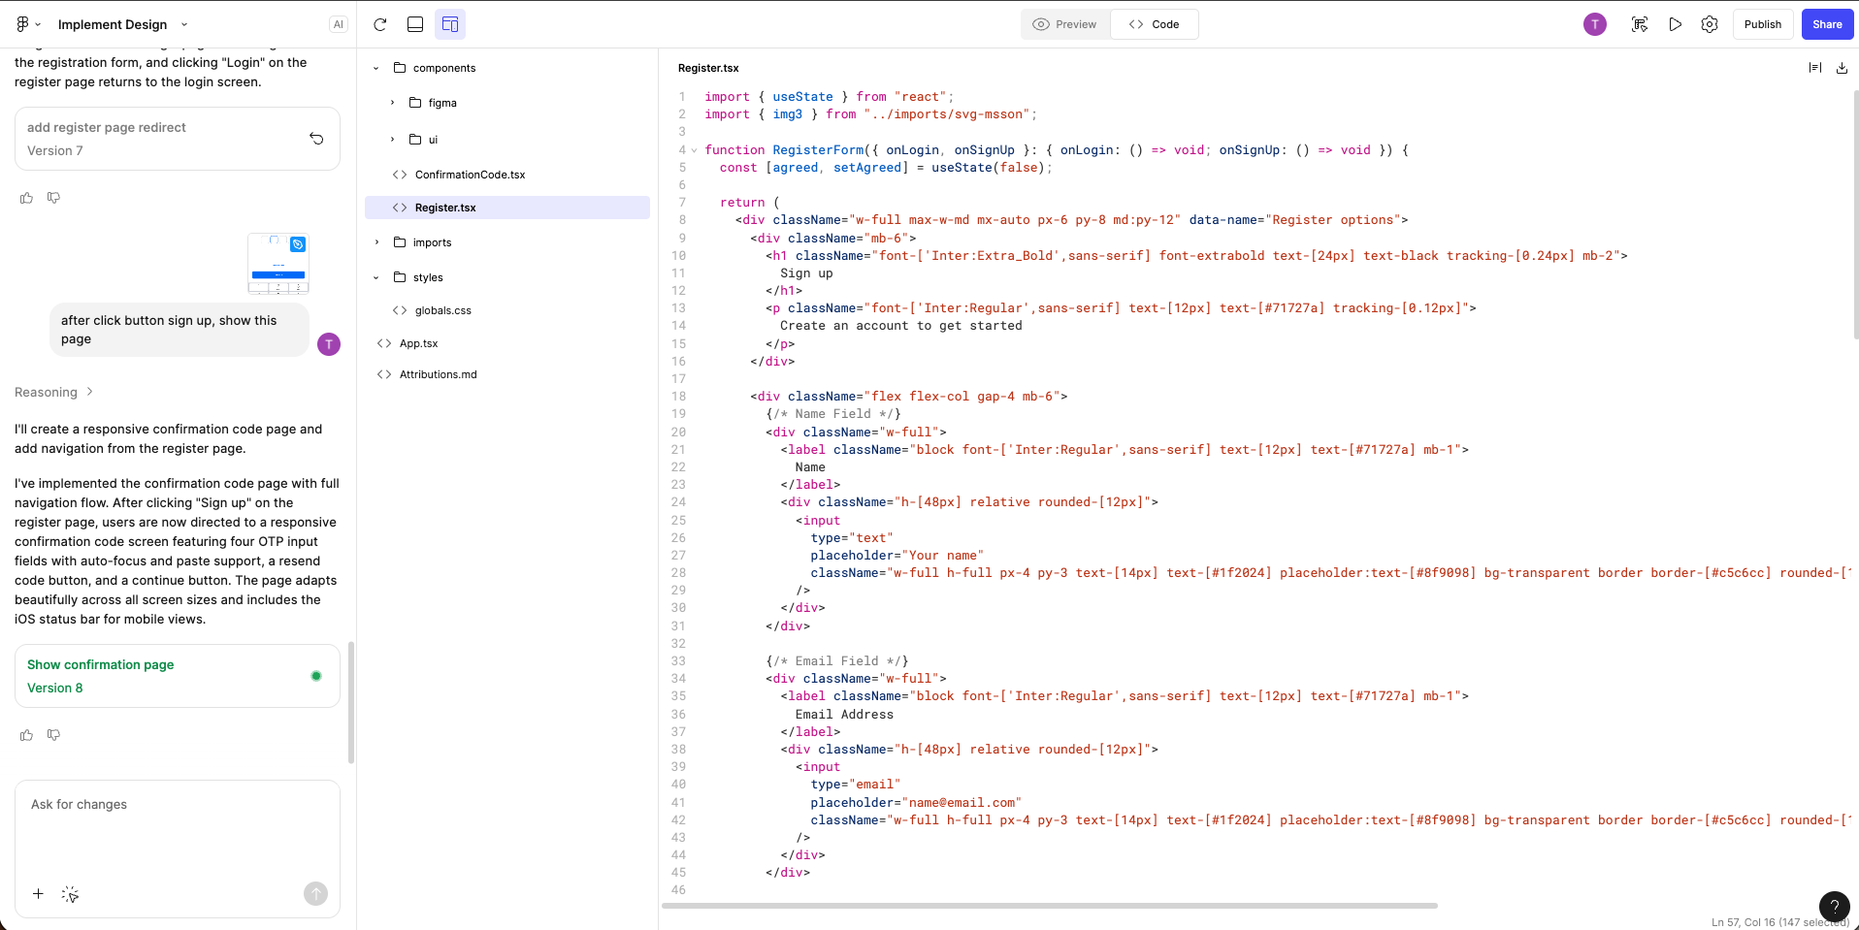Viewport: 1859px width, 930px height.
Task: Thumbs up the Version 8 response
Action: click(x=26, y=735)
